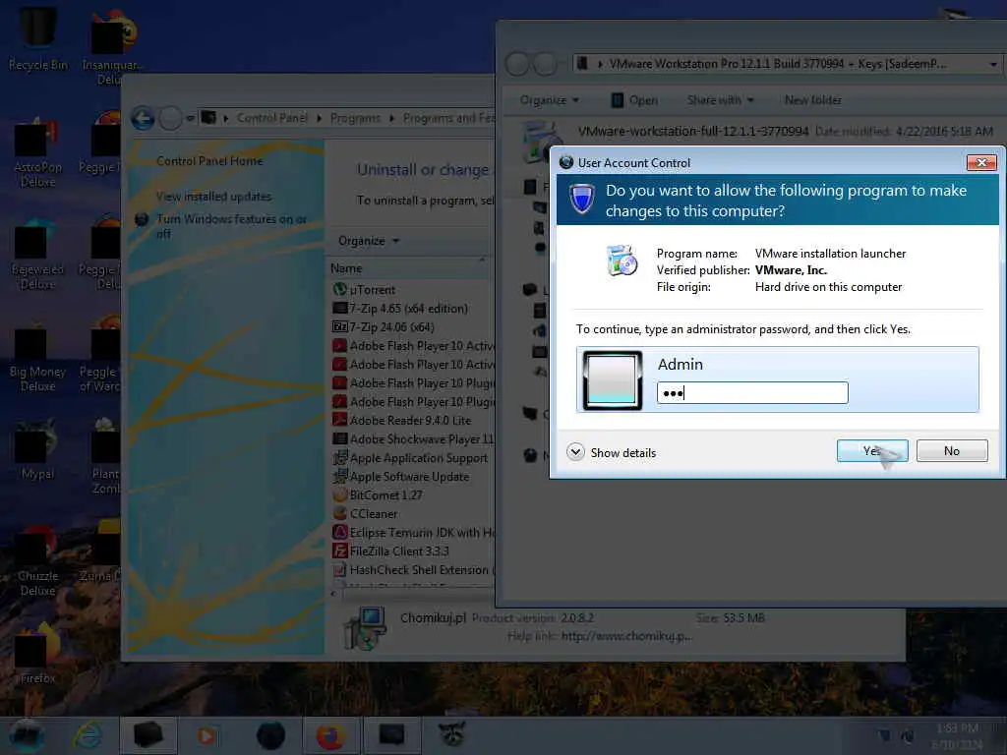
Task: Open Insaniquarium Deluxe desktop shortcut
Action: (110, 46)
